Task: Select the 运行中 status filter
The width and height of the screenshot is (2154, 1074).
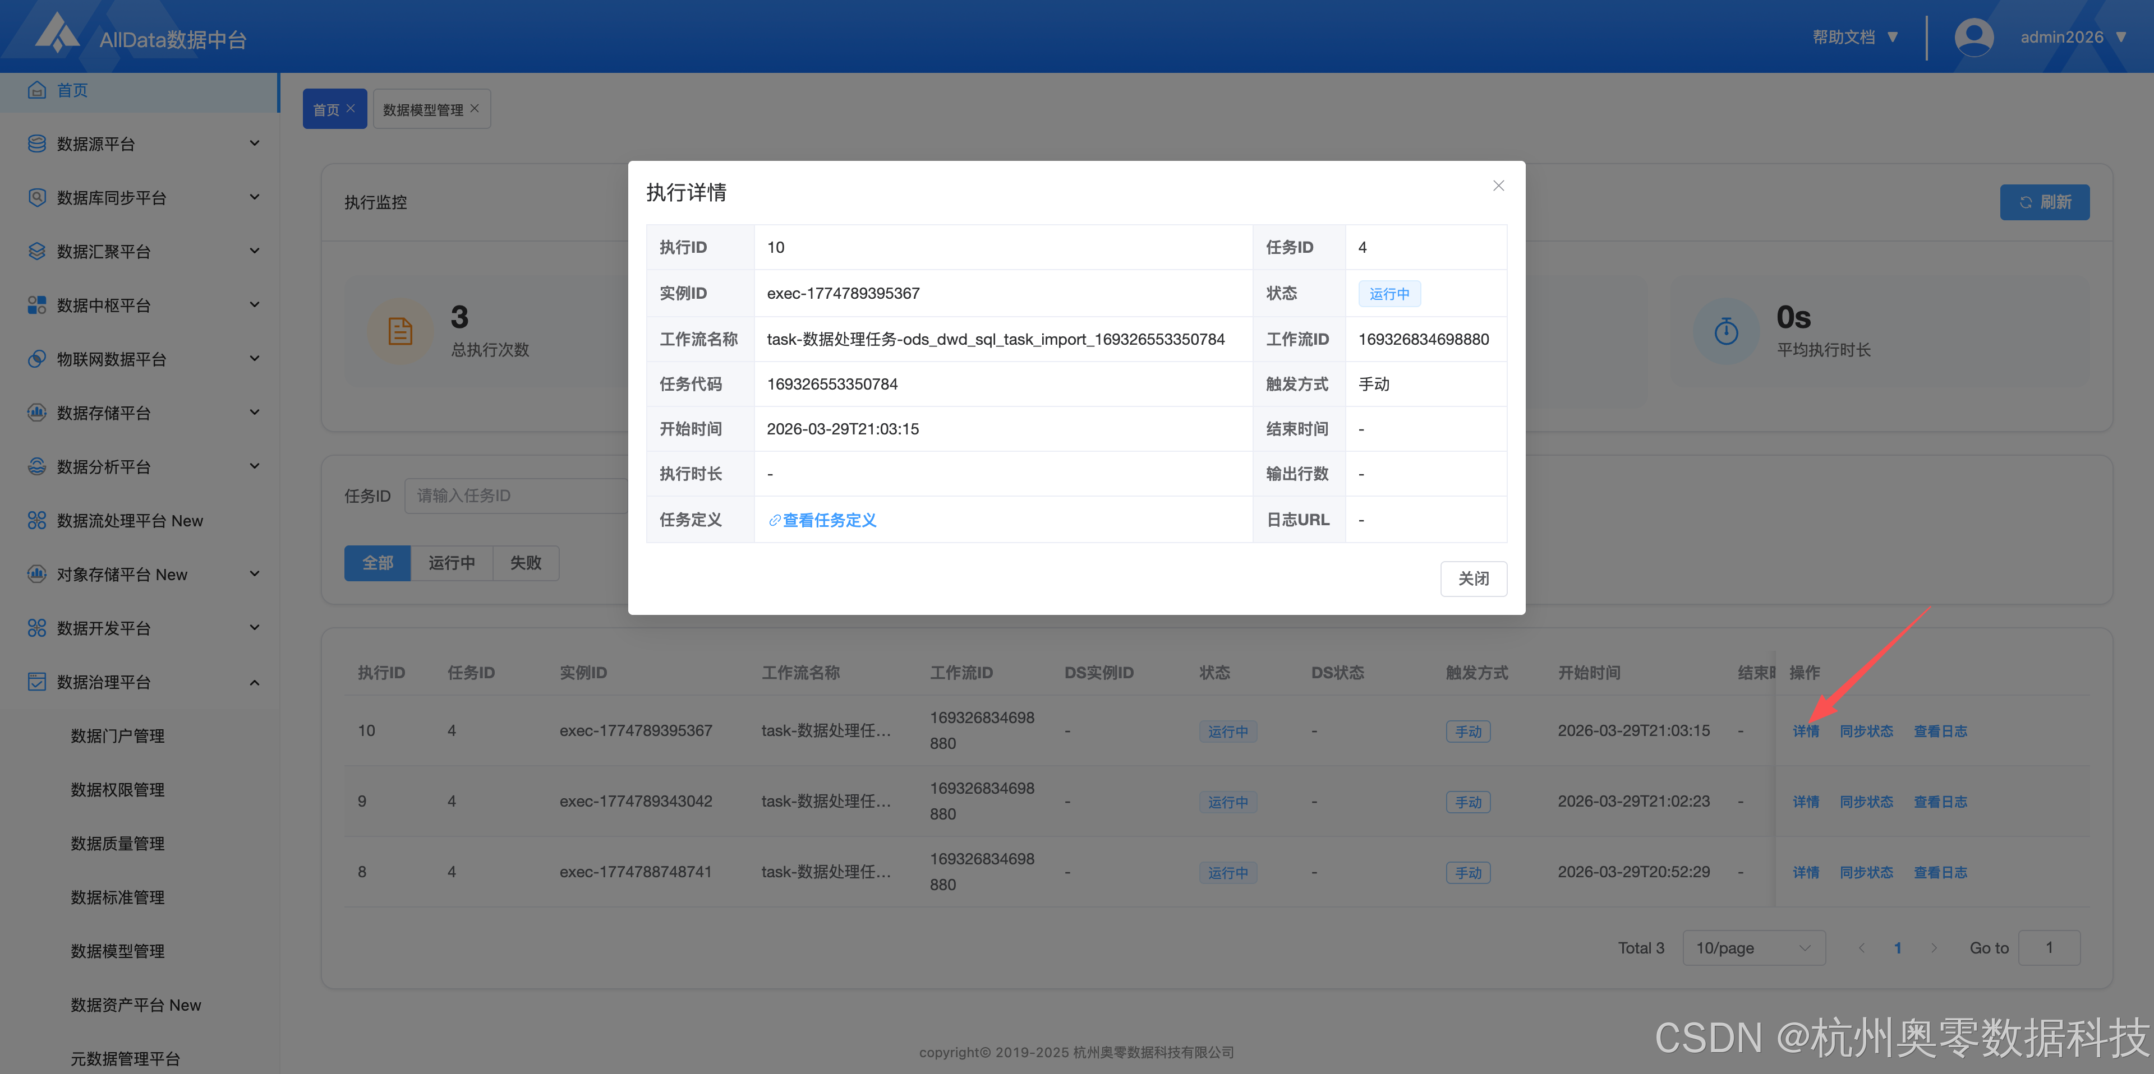Action: pos(452,562)
